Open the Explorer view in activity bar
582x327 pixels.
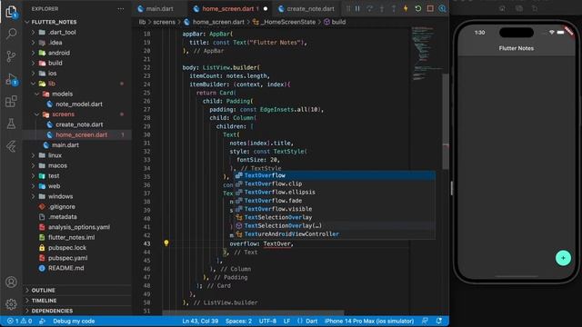point(11,12)
